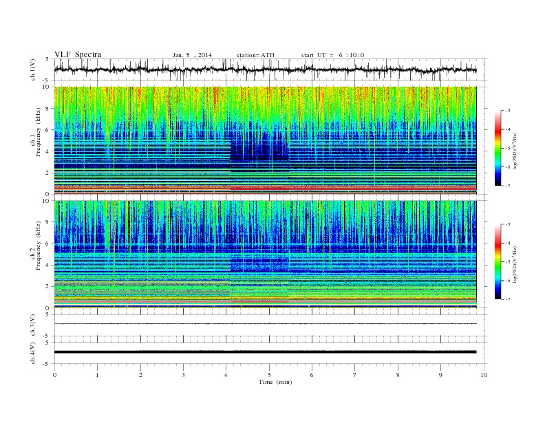The height and width of the screenshot is (421, 545).
Task: Click the time axis tick label "0"
Action: 54,375
